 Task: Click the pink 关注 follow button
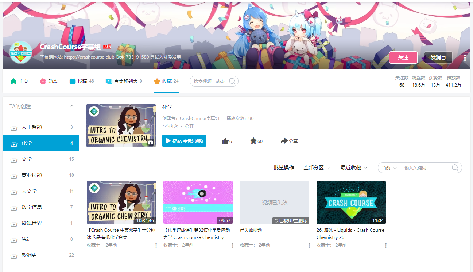(x=403, y=57)
